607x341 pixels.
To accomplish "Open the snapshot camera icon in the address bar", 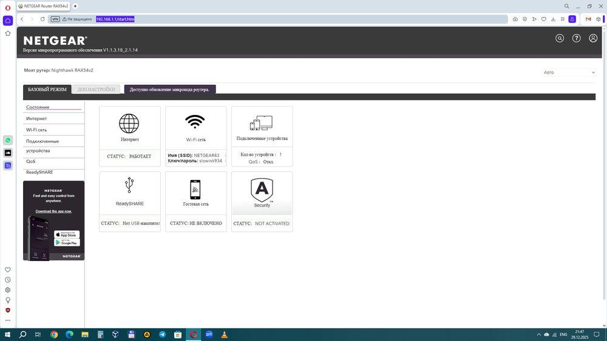I will pos(515,19).
